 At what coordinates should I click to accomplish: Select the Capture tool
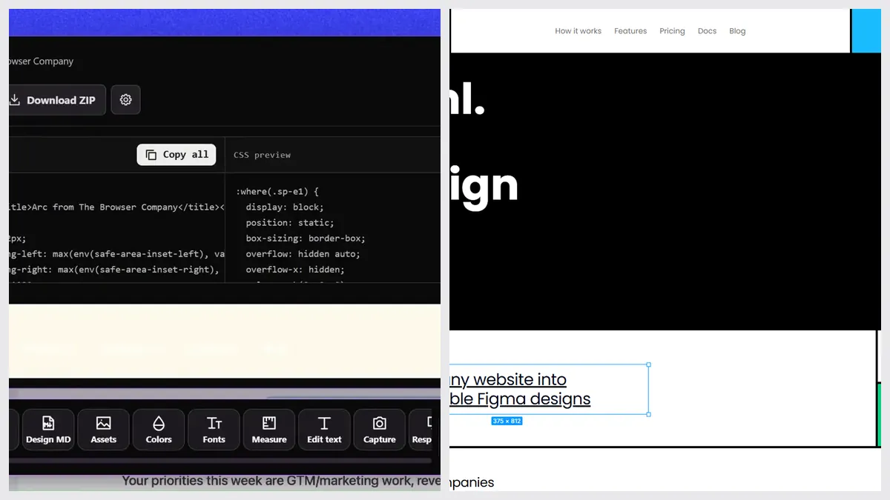380,430
